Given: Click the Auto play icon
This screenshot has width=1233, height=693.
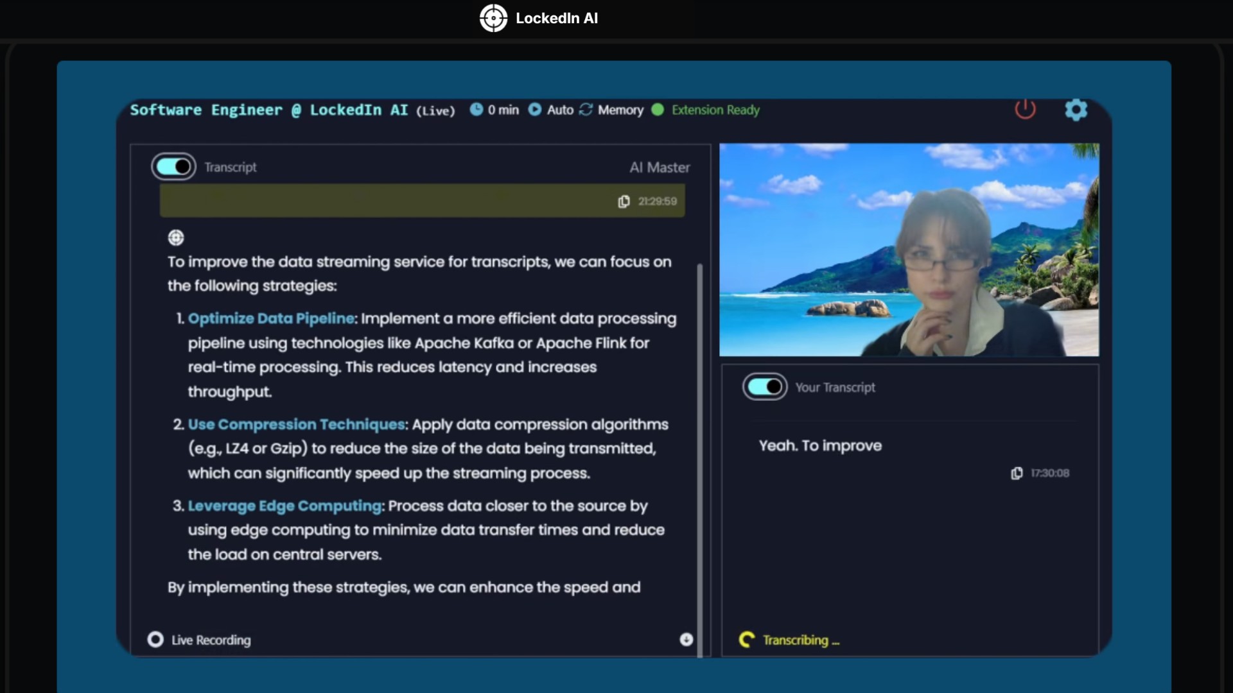Looking at the screenshot, I should (534, 110).
